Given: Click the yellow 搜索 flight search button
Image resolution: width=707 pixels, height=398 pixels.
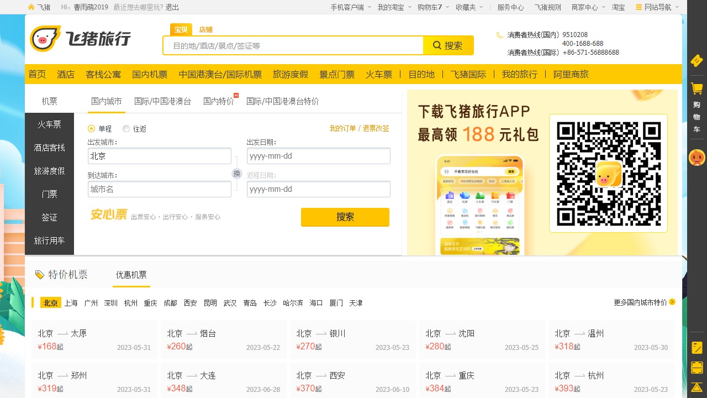Looking at the screenshot, I should (345, 217).
